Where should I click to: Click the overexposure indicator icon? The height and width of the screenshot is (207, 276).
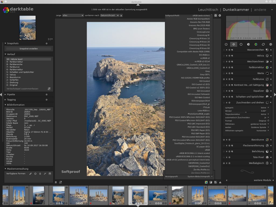[x=211, y=182]
